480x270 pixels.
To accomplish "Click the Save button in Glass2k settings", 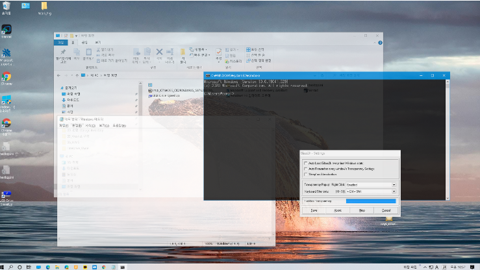I will coord(314,210).
